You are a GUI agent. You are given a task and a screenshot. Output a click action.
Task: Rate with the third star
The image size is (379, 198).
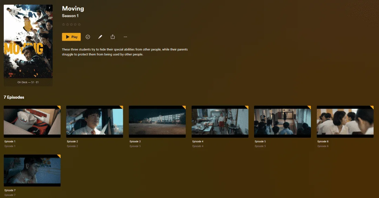(71, 25)
